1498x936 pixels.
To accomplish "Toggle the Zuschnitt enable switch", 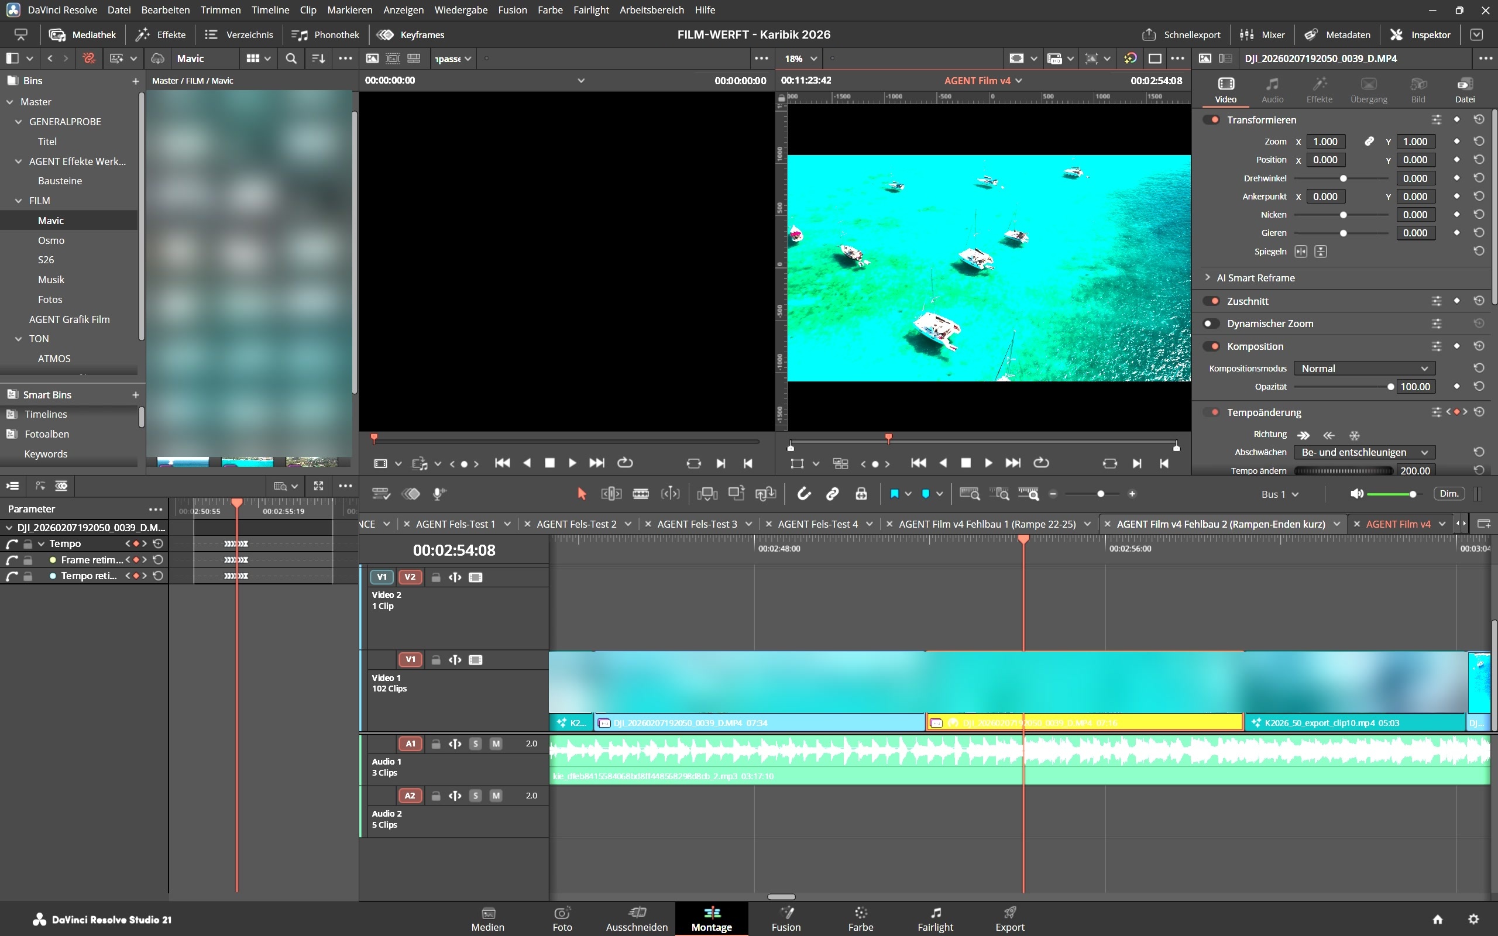I will pos(1211,301).
